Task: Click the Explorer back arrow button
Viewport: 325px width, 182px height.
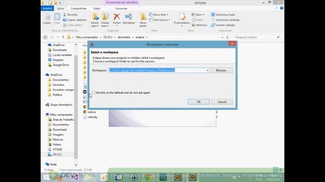Action: pyautogui.click(x=45, y=37)
